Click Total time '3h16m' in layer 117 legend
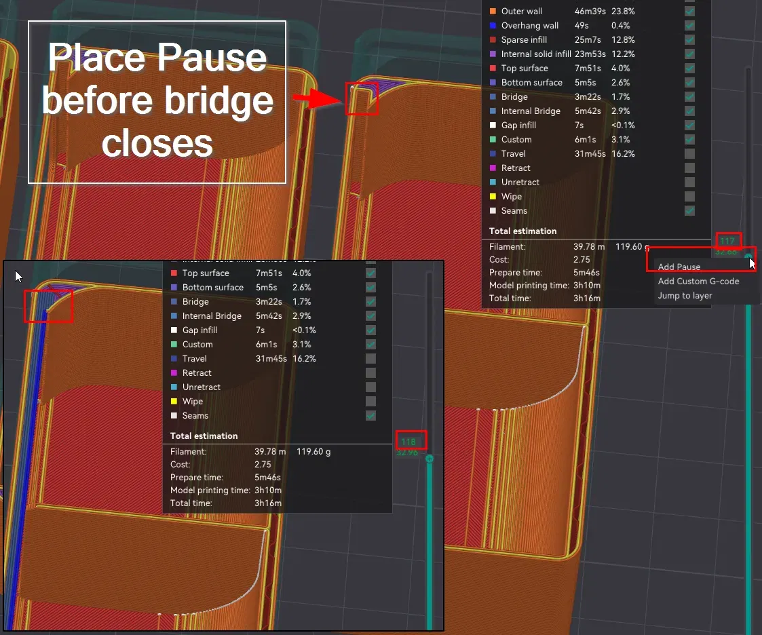 586,299
